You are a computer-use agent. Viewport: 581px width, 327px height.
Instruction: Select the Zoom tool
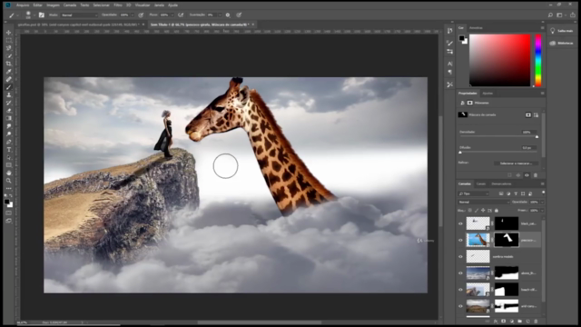point(9,181)
